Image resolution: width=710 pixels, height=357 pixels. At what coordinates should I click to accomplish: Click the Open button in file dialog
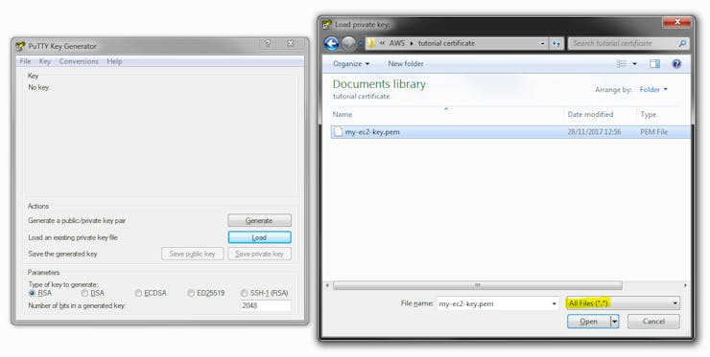click(589, 322)
